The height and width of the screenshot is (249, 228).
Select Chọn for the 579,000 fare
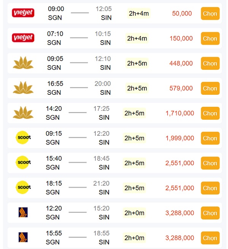(210, 88)
